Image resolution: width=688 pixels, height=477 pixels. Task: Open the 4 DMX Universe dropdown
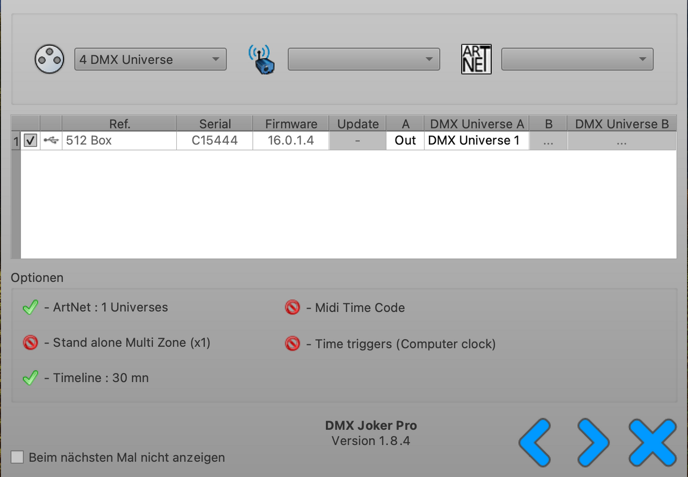150,59
